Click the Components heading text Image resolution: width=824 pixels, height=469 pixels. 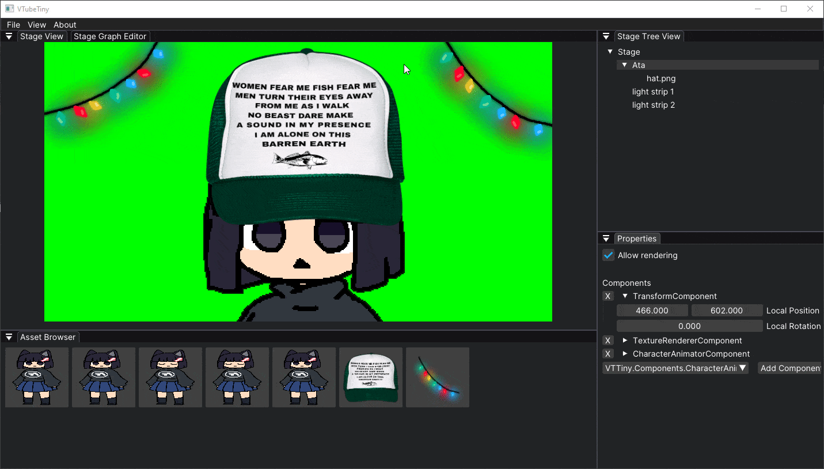coord(626,283)
